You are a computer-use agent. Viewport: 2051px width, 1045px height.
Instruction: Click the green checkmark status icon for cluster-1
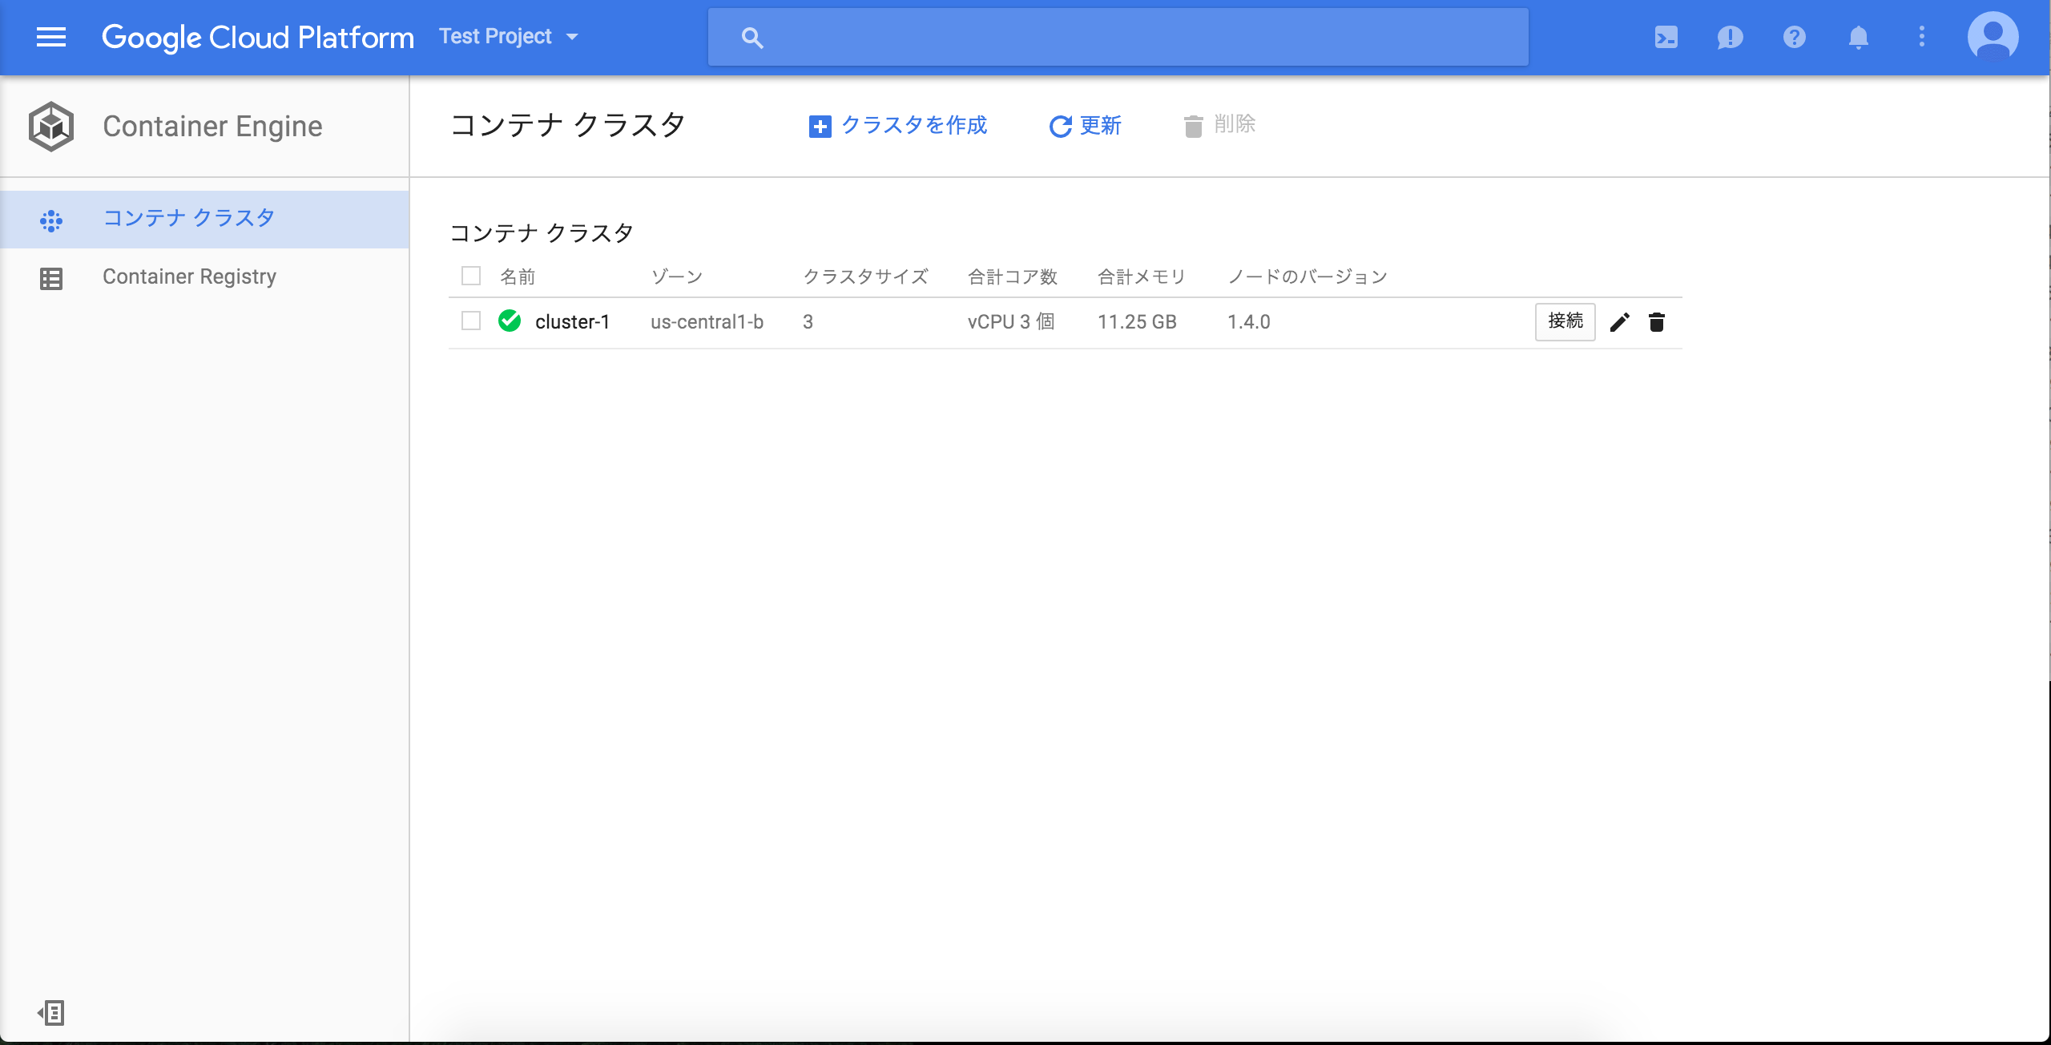510,321
